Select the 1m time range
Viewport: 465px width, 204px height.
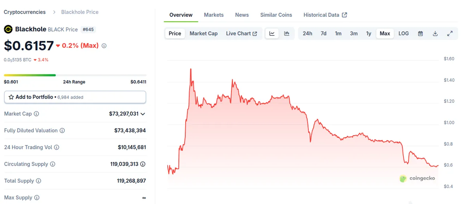tap(338, 33)
